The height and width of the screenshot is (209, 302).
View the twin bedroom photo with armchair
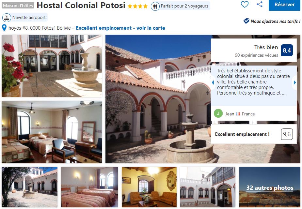[52, 132]
